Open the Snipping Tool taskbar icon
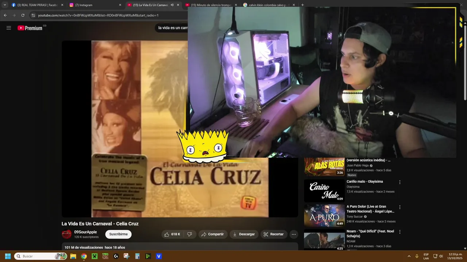Viewport: 467px width, 262px height. (127, 256)
